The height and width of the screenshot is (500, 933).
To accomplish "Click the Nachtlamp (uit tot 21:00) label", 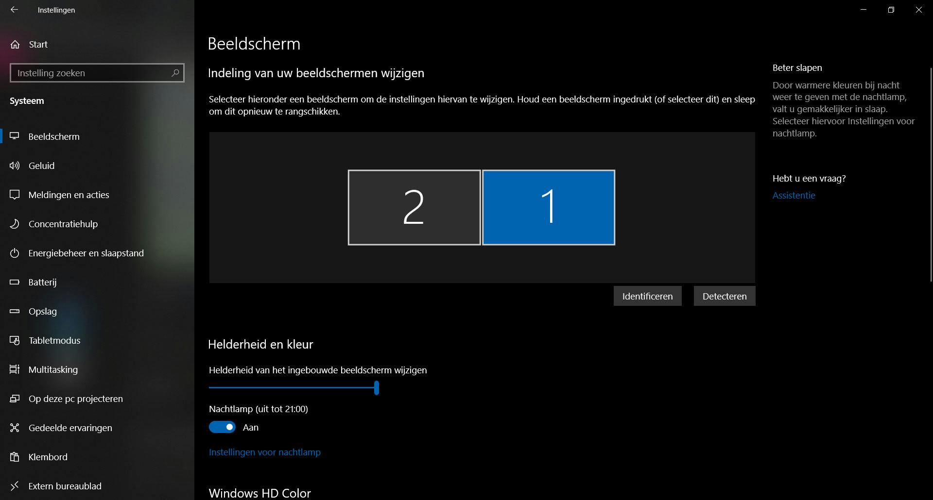I will pos(259,409).
